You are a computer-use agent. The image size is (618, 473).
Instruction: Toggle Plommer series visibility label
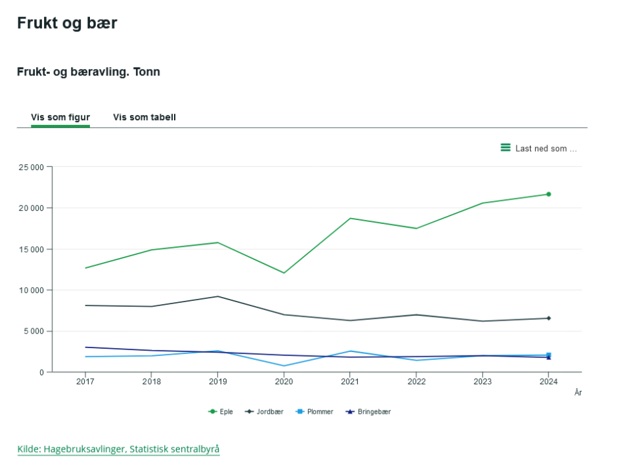320,412
